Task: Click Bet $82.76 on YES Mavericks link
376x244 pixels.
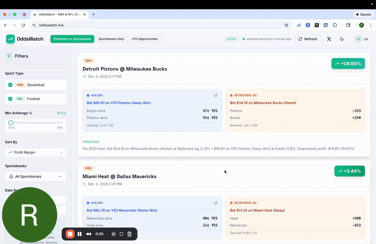Action: click(x=122, y=210)
